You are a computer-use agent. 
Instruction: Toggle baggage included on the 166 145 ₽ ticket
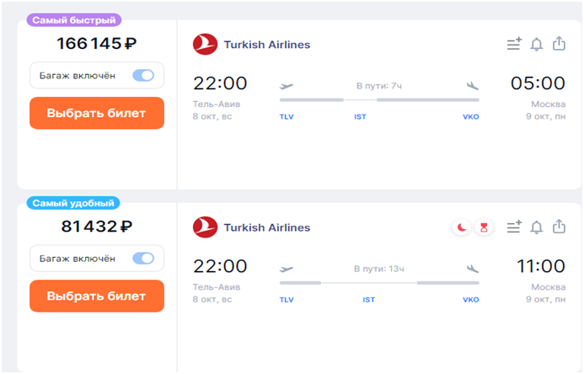click(x=143, y=76)
